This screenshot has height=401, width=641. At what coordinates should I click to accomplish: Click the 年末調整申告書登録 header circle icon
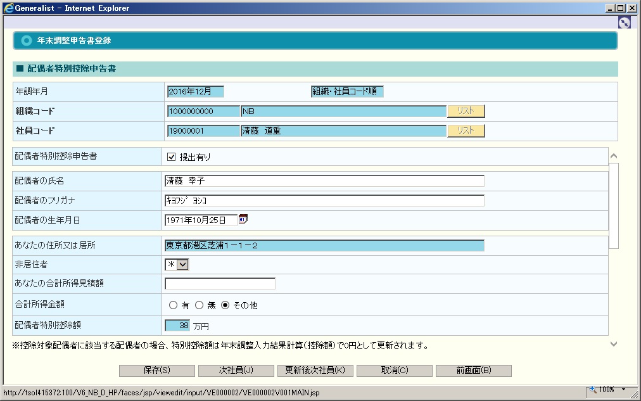[x=26, y=41]
